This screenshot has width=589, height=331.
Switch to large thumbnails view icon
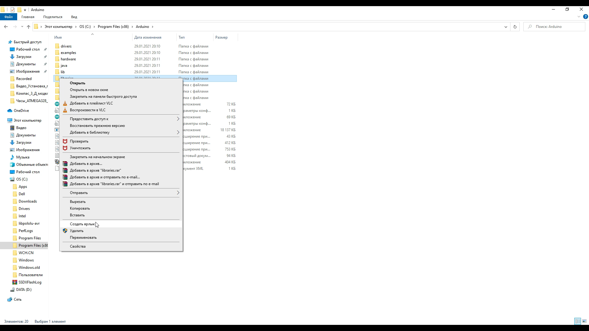[x=584, y=321]
